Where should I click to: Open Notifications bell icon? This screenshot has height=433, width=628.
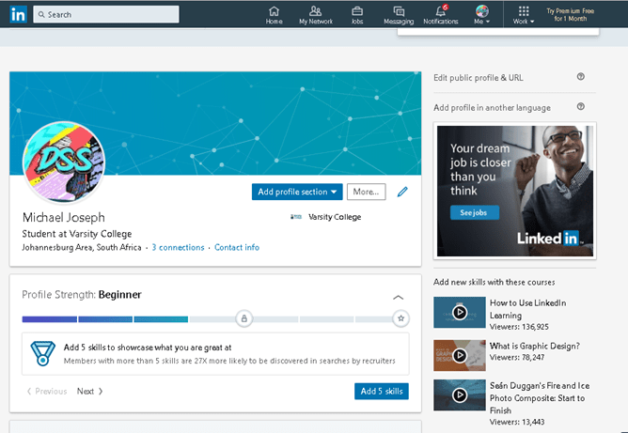click(441, 15)
